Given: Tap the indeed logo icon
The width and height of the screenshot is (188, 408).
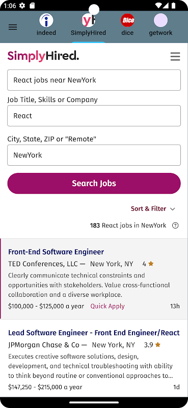Looking at the screenshot, I should point(46,20).
